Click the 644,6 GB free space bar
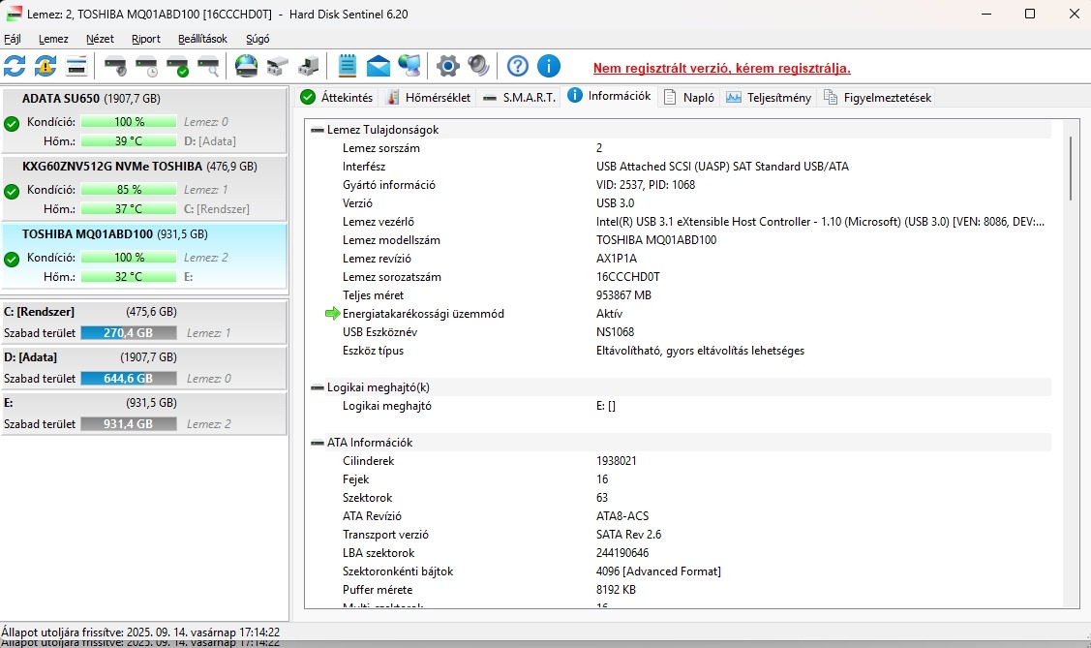The height and width of the screenshot is (648, 1091). pyautogui.click(x=129, y=379)
